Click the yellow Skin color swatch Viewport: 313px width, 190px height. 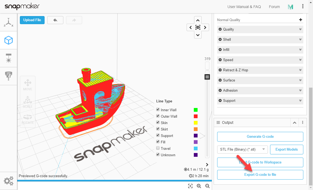click(196, 123)
